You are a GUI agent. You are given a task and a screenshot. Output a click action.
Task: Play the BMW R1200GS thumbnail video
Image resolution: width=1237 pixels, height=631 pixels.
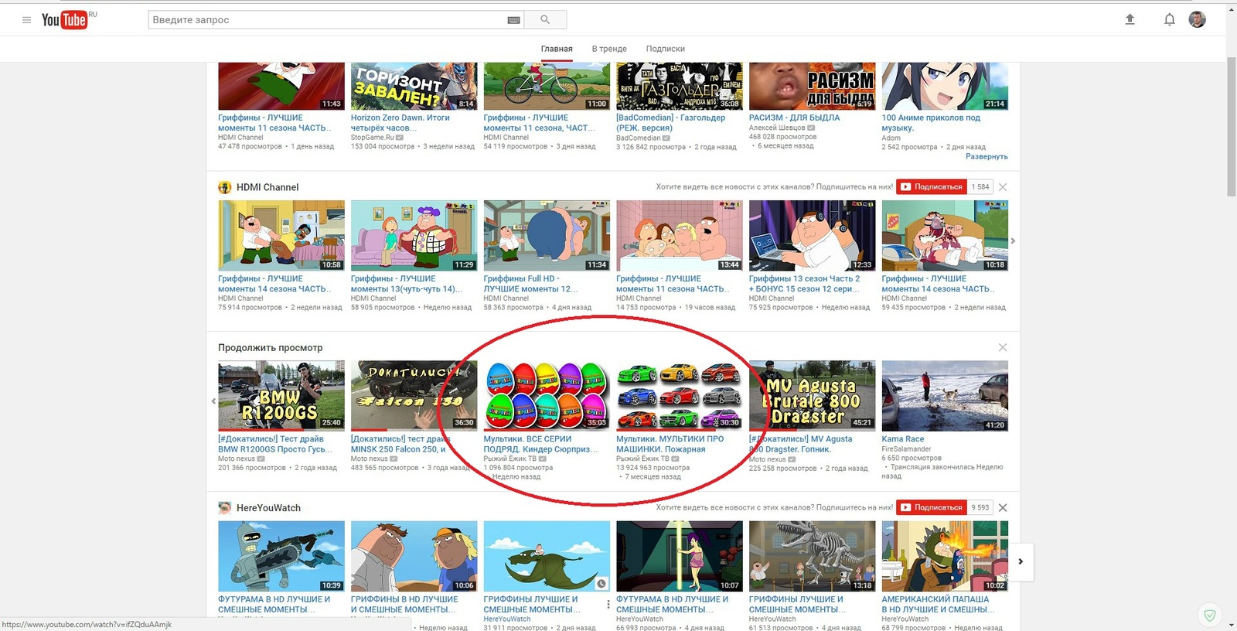(x=281, y=395)
